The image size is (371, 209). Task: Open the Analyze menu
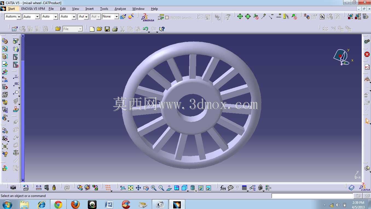(x=120, y=9)
